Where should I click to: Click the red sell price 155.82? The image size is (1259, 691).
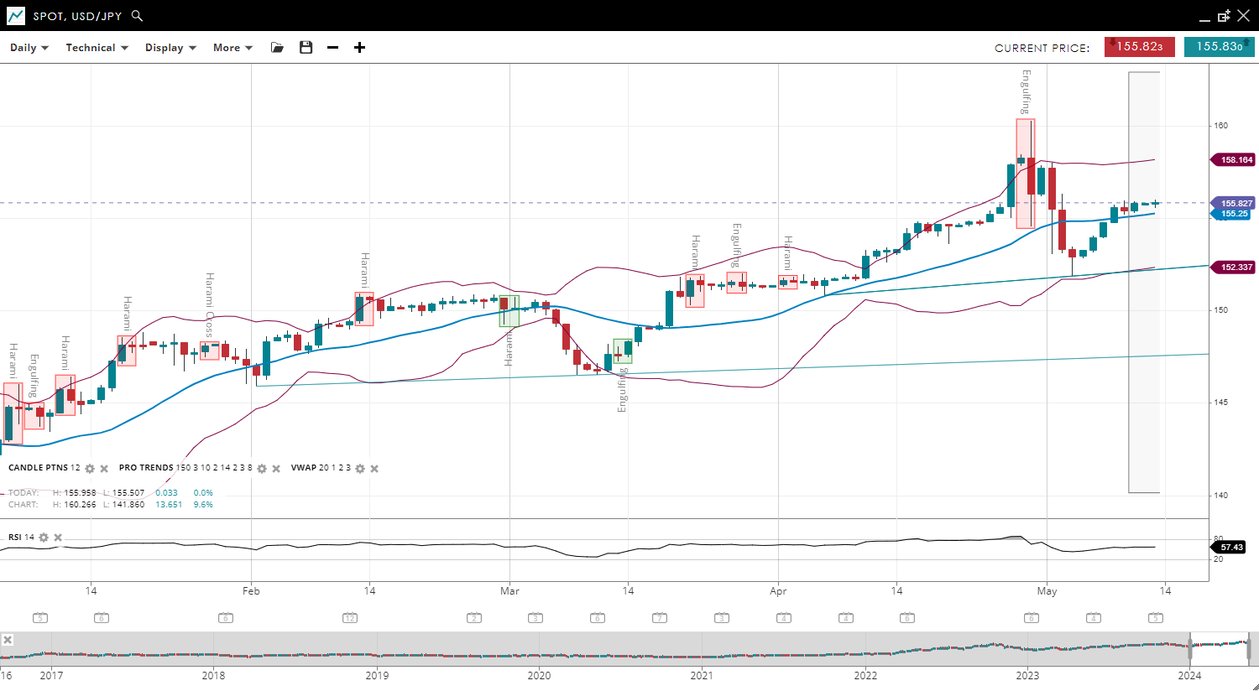(x=1139, y=47)
